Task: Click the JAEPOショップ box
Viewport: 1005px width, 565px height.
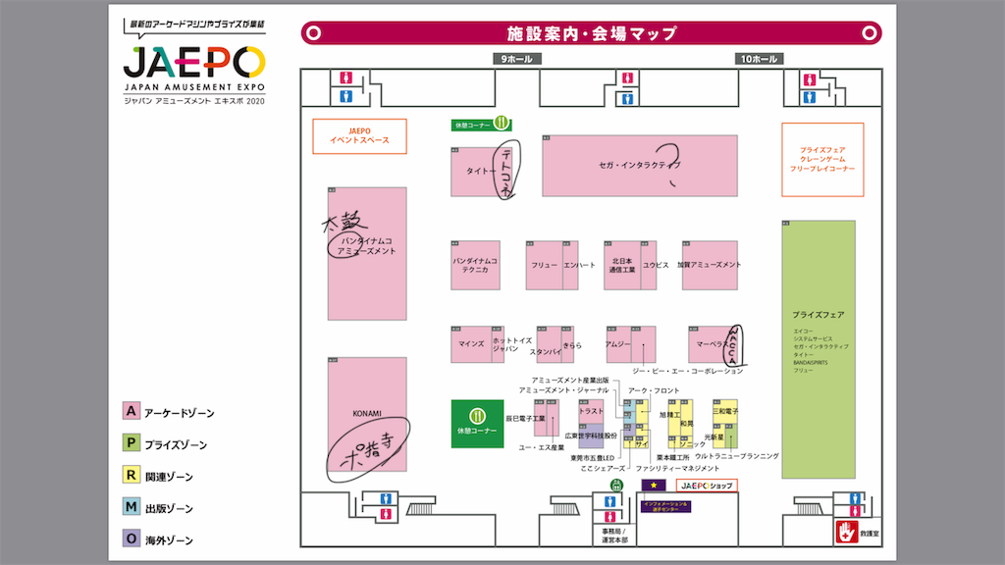Action: point(707,486)
